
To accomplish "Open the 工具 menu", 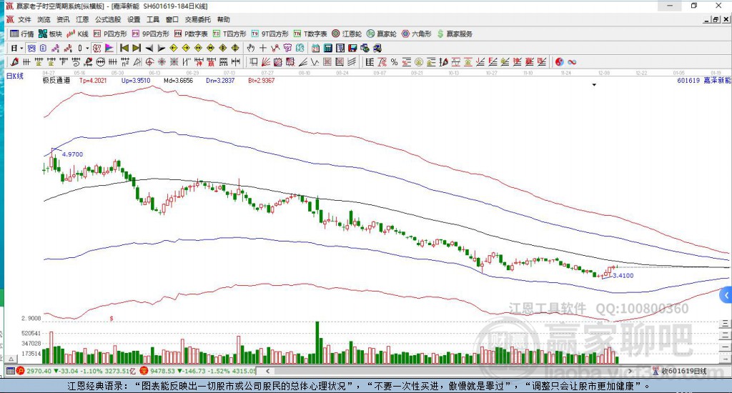I will (153, 19).
